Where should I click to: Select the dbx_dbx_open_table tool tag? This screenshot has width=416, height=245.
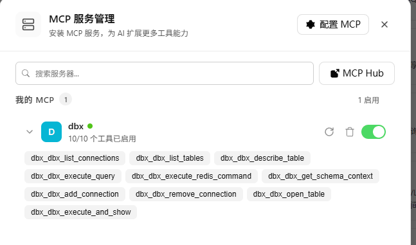pos(289,194)
